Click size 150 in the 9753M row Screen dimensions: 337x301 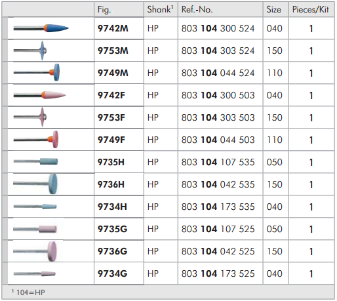[x=274, y=50]
